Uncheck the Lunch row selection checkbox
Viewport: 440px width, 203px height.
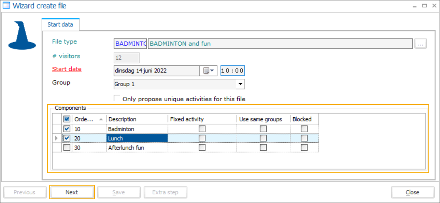point(67,138)
